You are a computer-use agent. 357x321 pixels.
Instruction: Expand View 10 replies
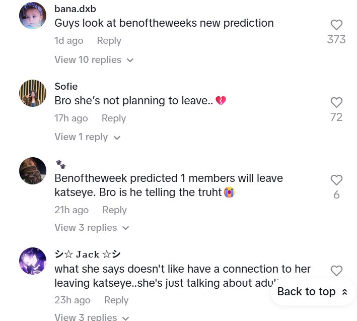[x=94, y=60]
